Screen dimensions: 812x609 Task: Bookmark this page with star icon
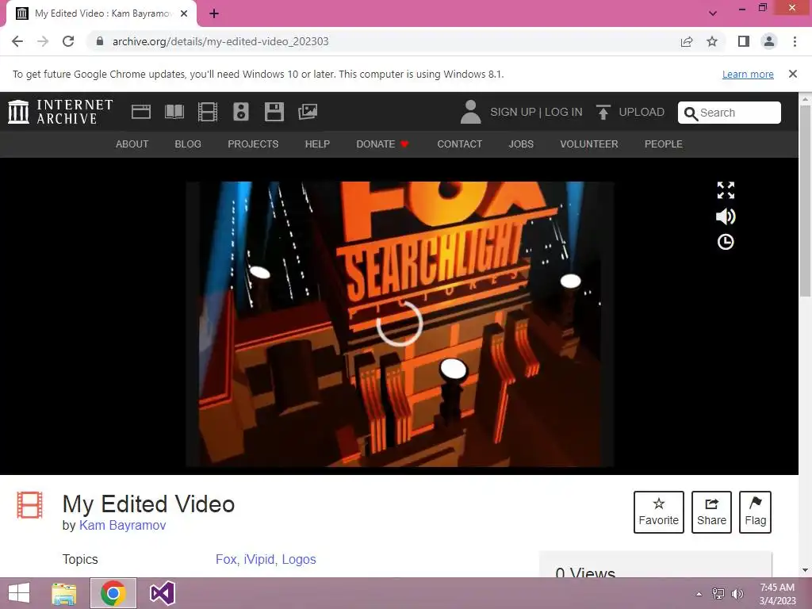pyautogui.click(x=712, y=41)
